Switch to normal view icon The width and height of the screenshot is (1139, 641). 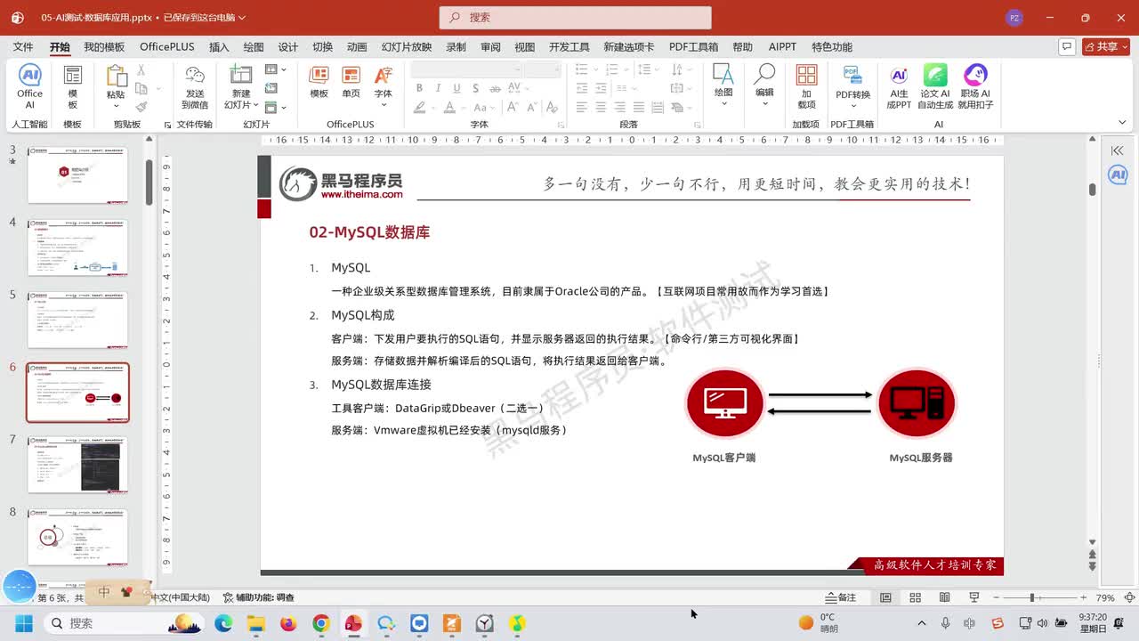pos(885,597)
